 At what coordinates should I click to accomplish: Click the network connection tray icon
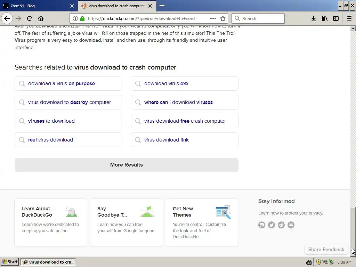point(325,262)
